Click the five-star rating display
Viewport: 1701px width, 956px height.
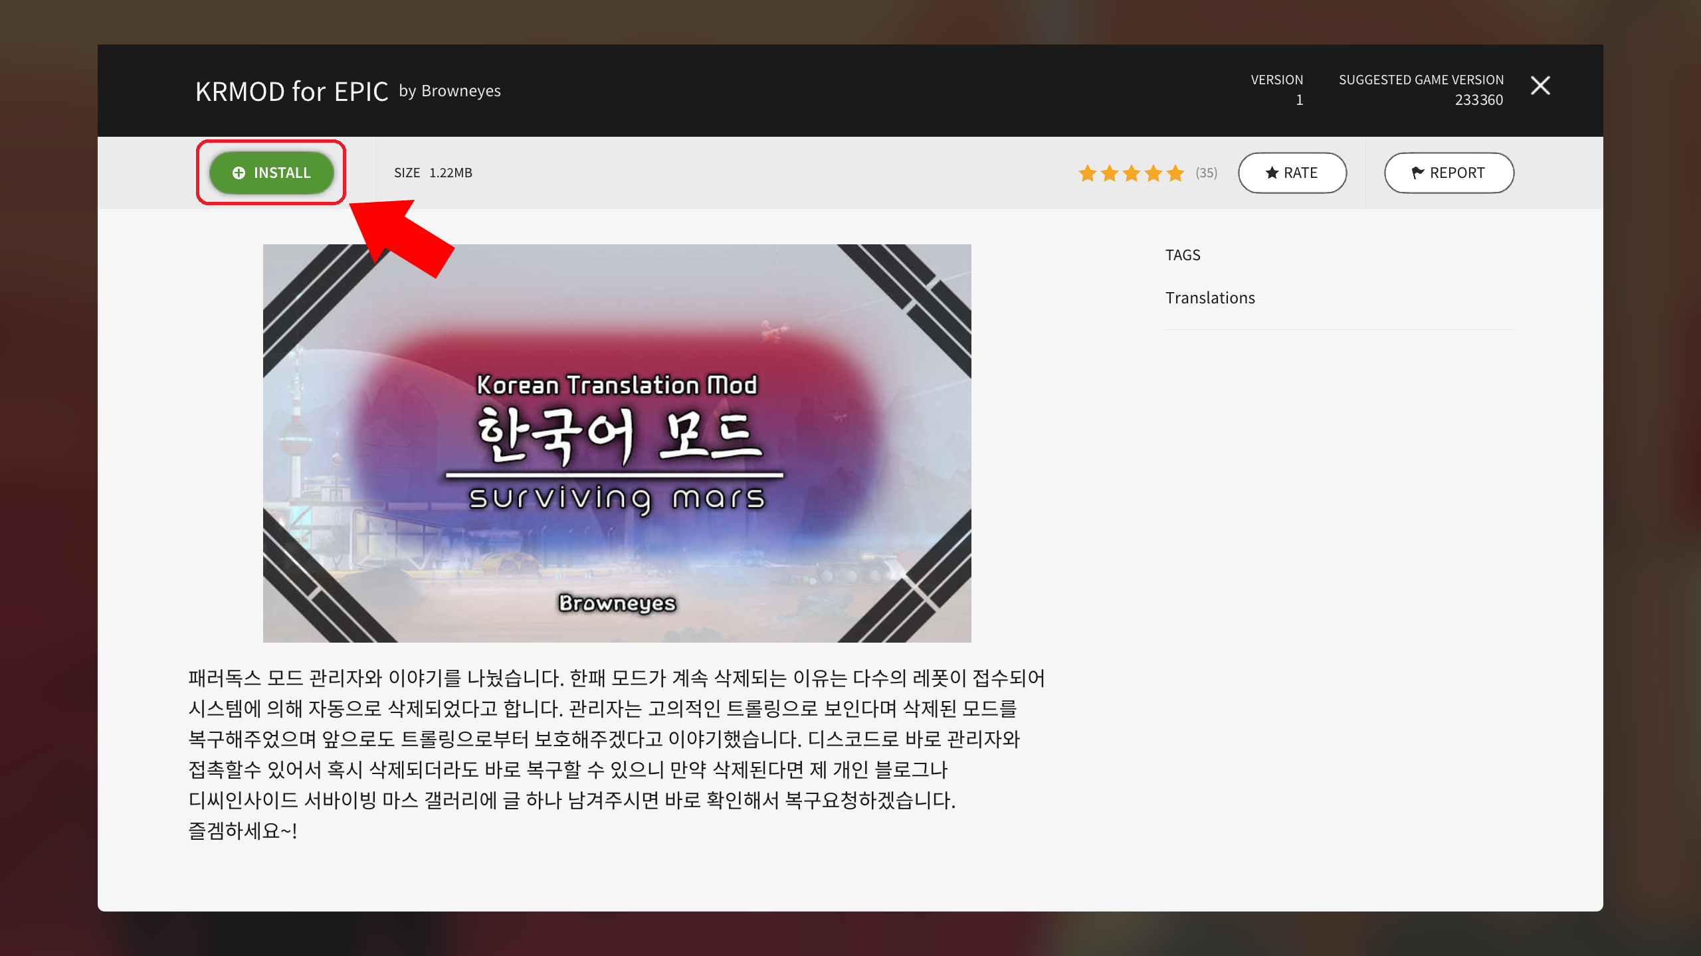coord(1131,173)
